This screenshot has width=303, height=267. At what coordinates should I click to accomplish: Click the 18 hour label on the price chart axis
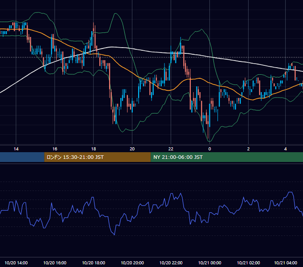93,149
